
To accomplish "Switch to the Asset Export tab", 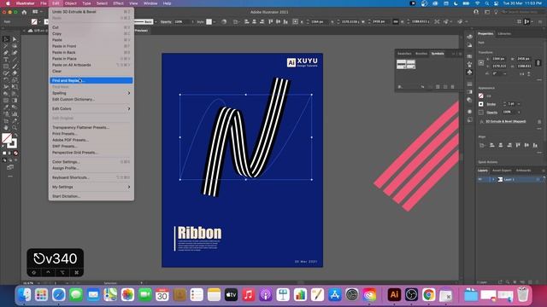I will [x=502, y=171].
